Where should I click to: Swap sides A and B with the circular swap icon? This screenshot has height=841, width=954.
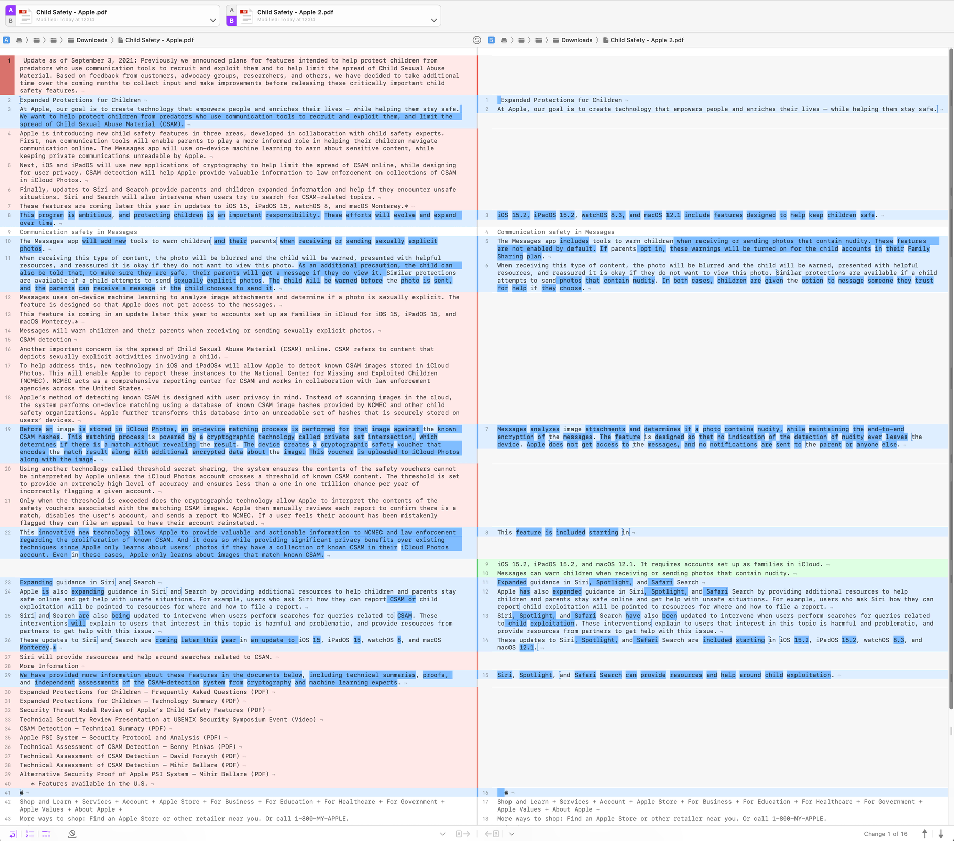[476, 40]
